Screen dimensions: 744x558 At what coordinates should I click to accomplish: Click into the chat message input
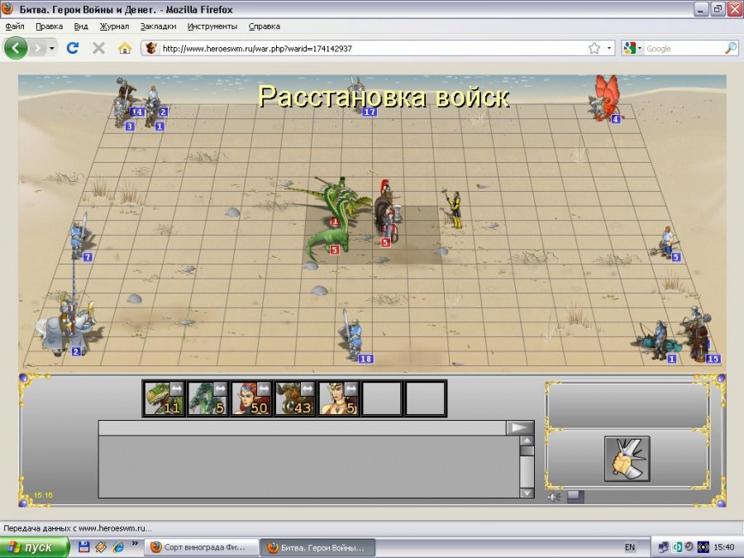pyautogui.click(x=303, y=427)
